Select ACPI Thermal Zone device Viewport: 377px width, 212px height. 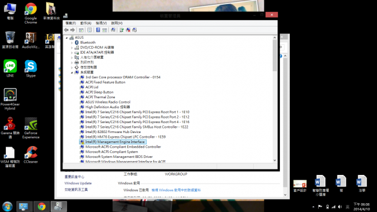pyautogui.click(x=100, y=97)
